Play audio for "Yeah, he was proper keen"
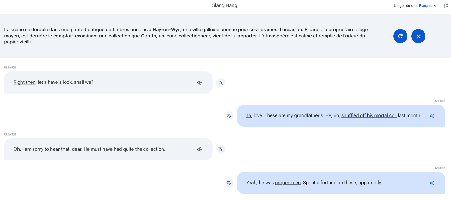The width and height of the screenshot is (451, 200). coord(432,183)
